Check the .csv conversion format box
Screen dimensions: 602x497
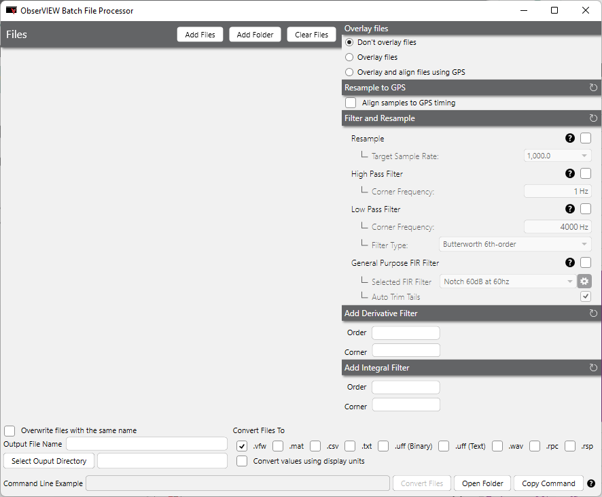[x=315, y=447]
